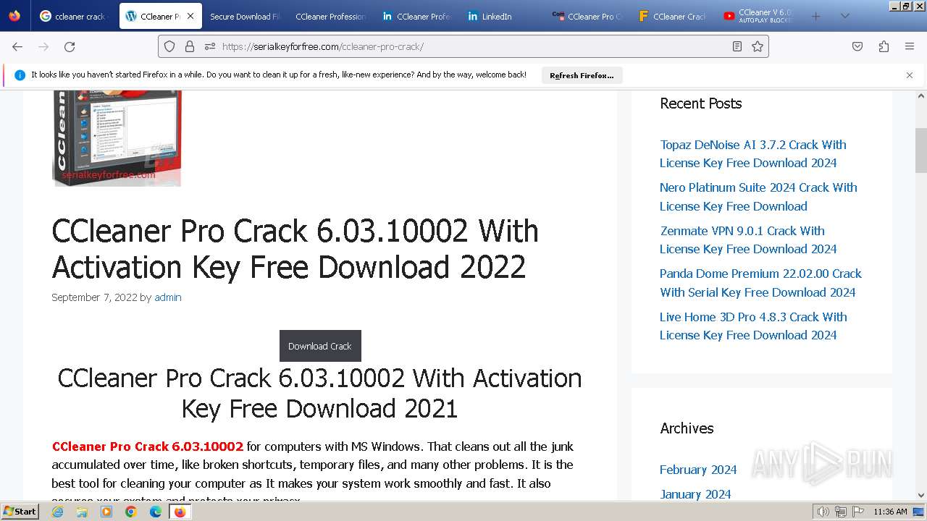The height and width of the screenshot is (521, 927).
Task: Open February 2024 archive link
Action: coord(698,470)
